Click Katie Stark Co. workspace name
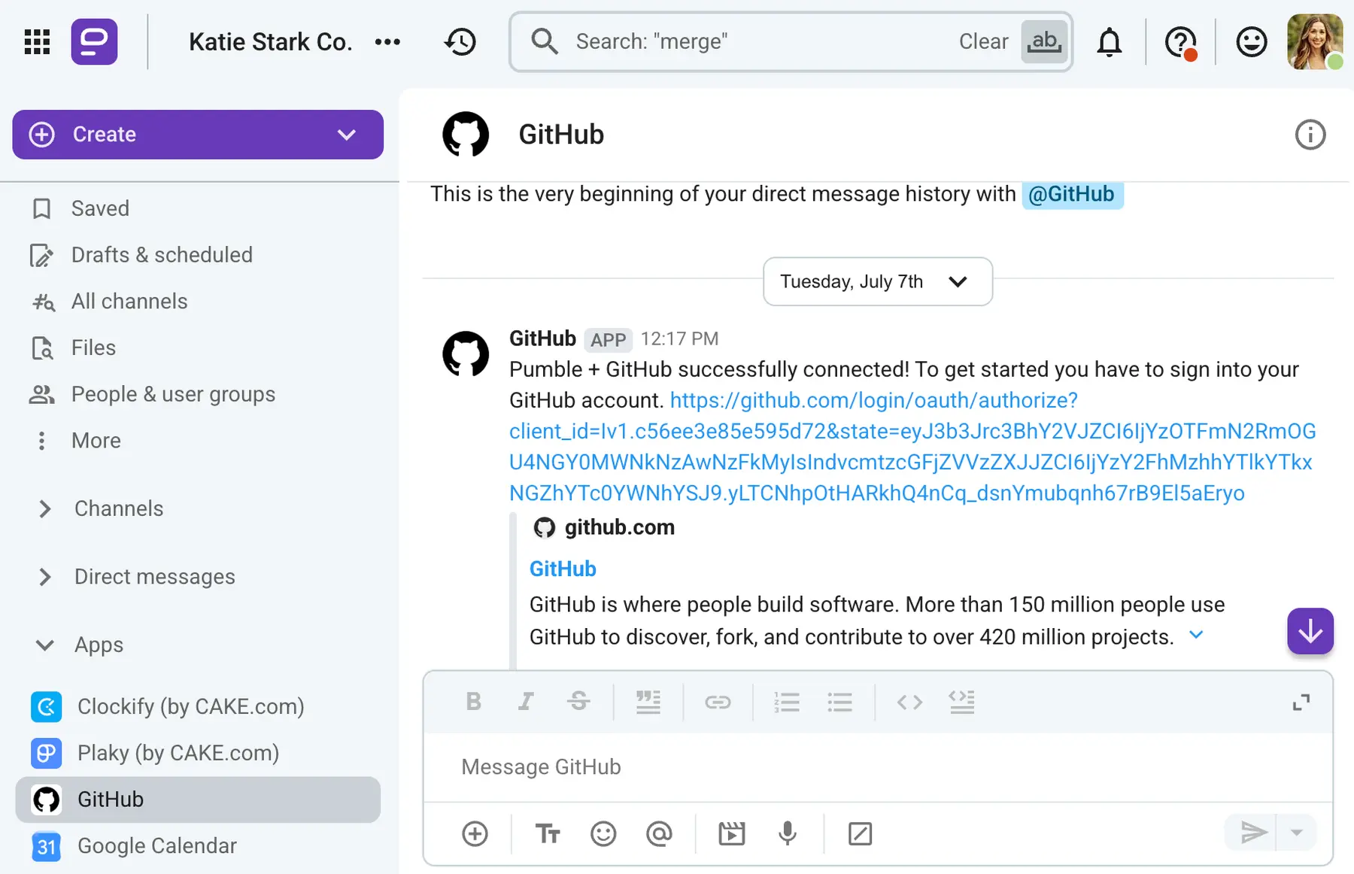Viewport: 1354px width, 874px height. [x=271, y=41]
